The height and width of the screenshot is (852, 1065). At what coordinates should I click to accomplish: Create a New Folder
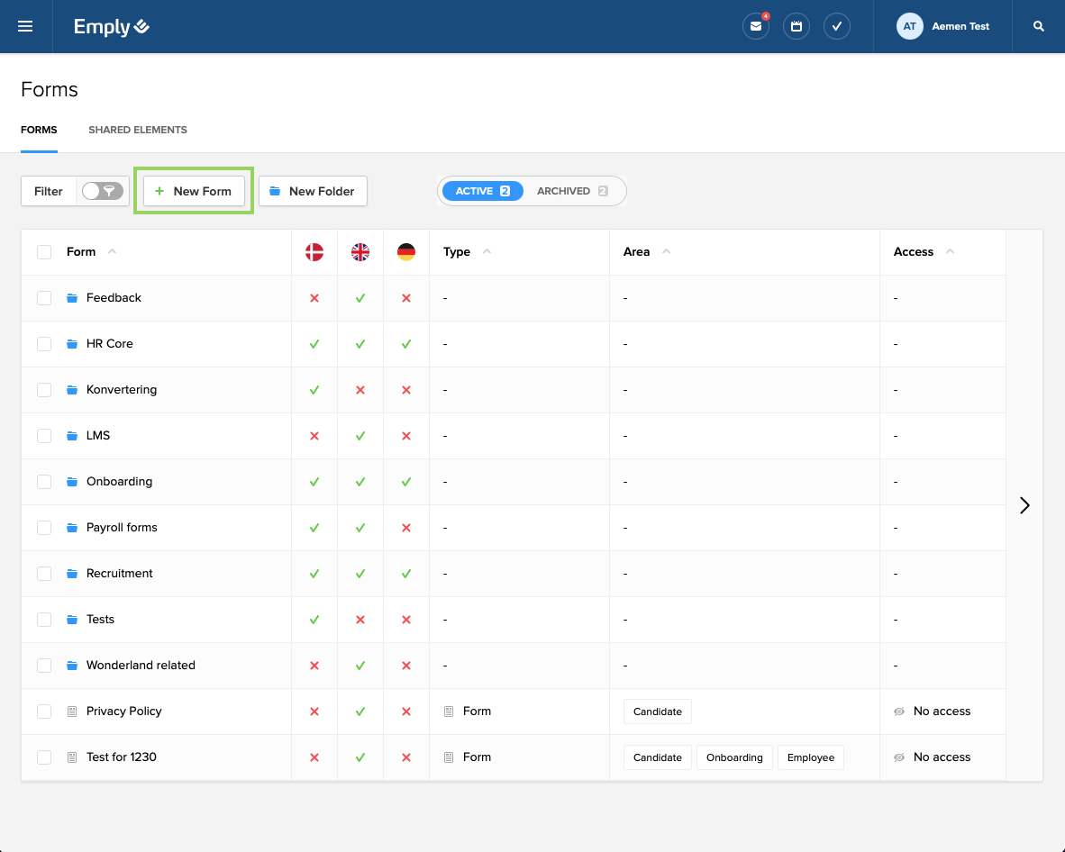pos(313,191)
